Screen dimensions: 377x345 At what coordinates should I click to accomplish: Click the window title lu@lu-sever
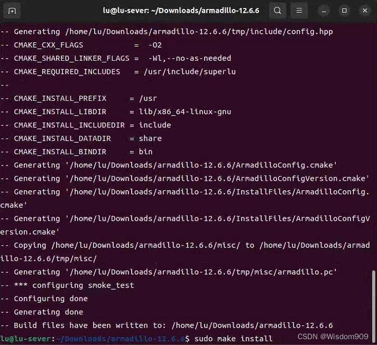181,11
